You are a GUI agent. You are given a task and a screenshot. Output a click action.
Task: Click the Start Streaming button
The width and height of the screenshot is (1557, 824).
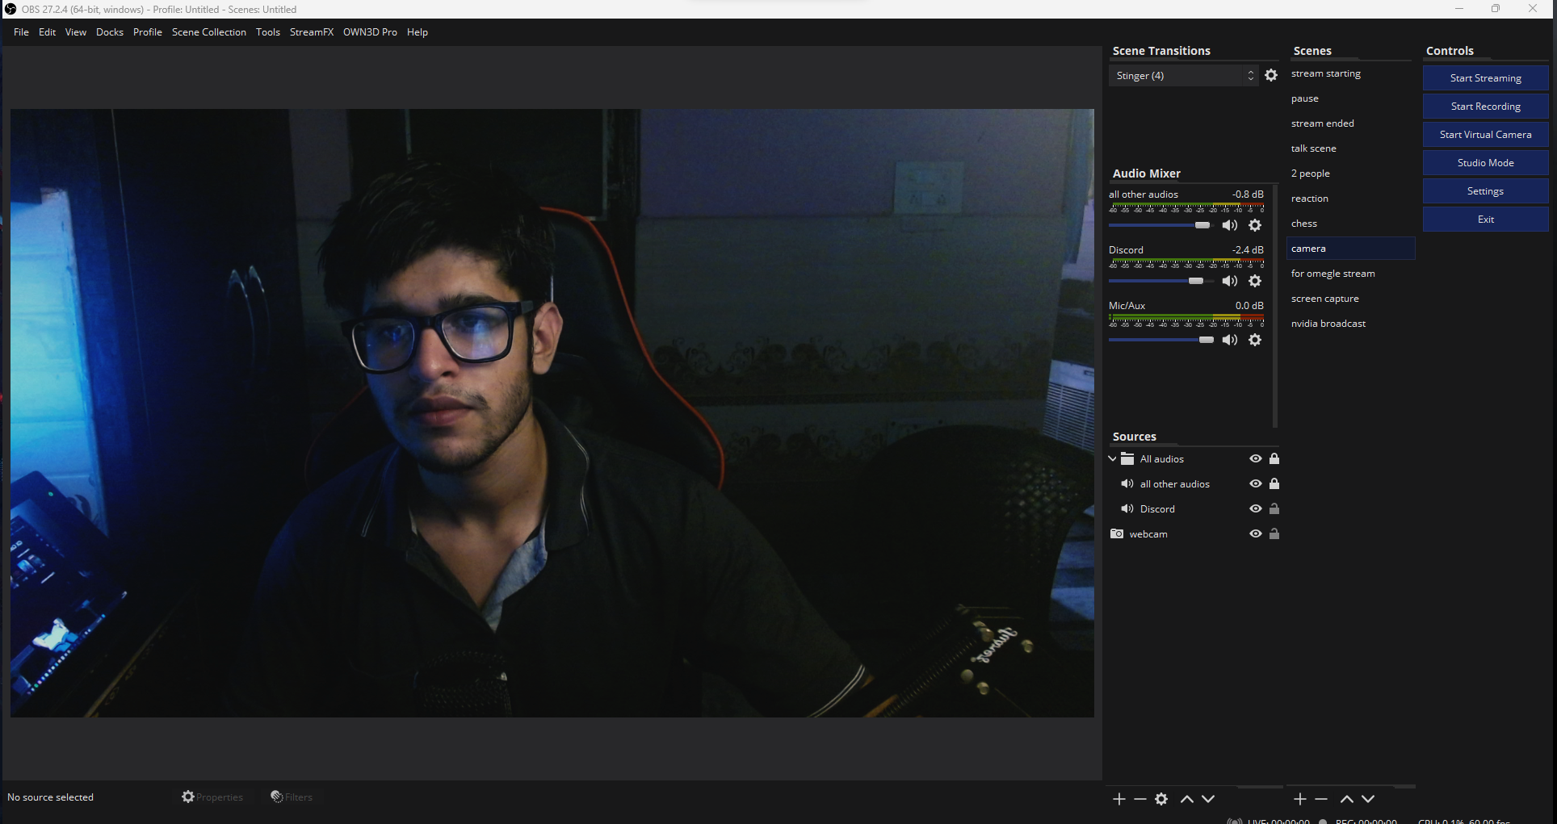(x=1485, y=77)
